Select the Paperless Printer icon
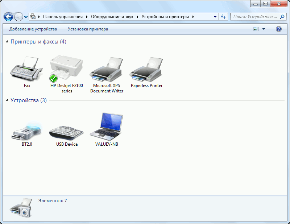The width and height of the screenshot is (290, 224). pos(146,69)
